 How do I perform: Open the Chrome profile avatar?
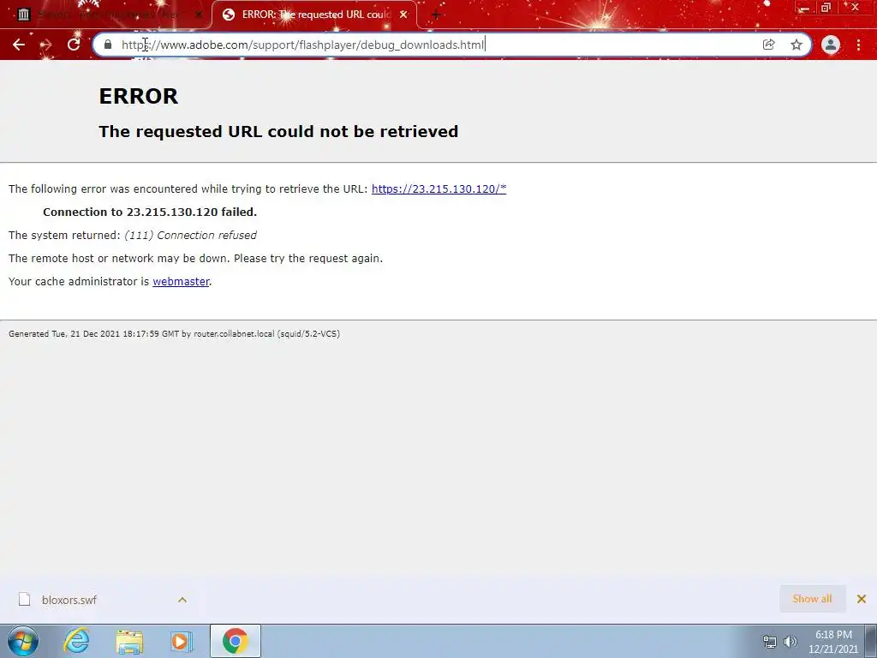(x=831, y=45)
